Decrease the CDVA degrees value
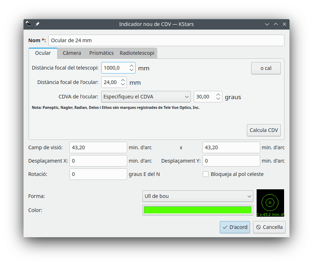This screenshot has height=265, width=313. (x=218, y=99)
